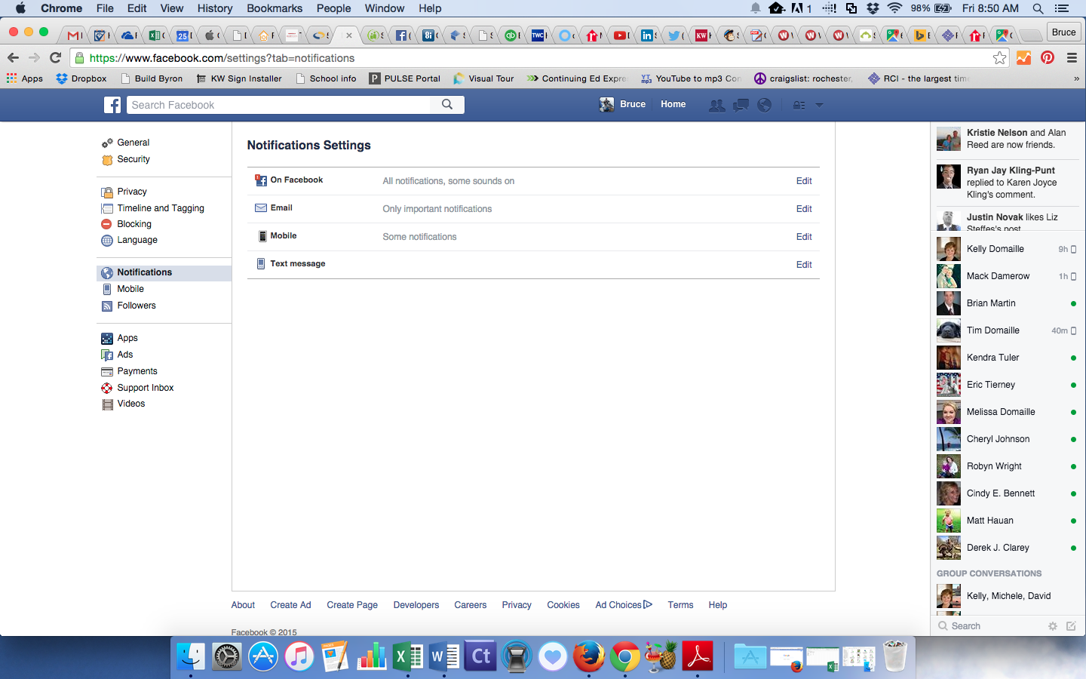This screenshot has height=679, width=1086.
Task: Open Spotlight search in menu bar
Action: tap(1038, 8)
